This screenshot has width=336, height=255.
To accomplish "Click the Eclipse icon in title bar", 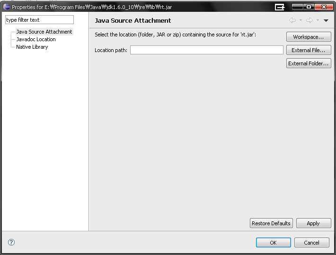I will pyautogui.click(x=7, y=7).
